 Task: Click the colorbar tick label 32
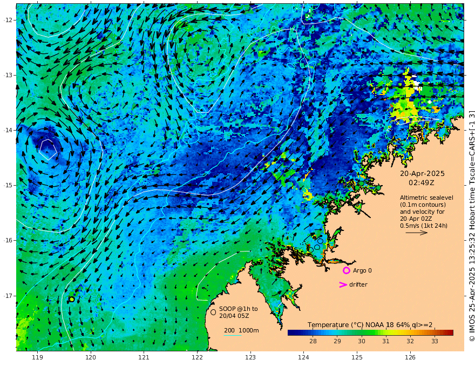coord(410,341)
